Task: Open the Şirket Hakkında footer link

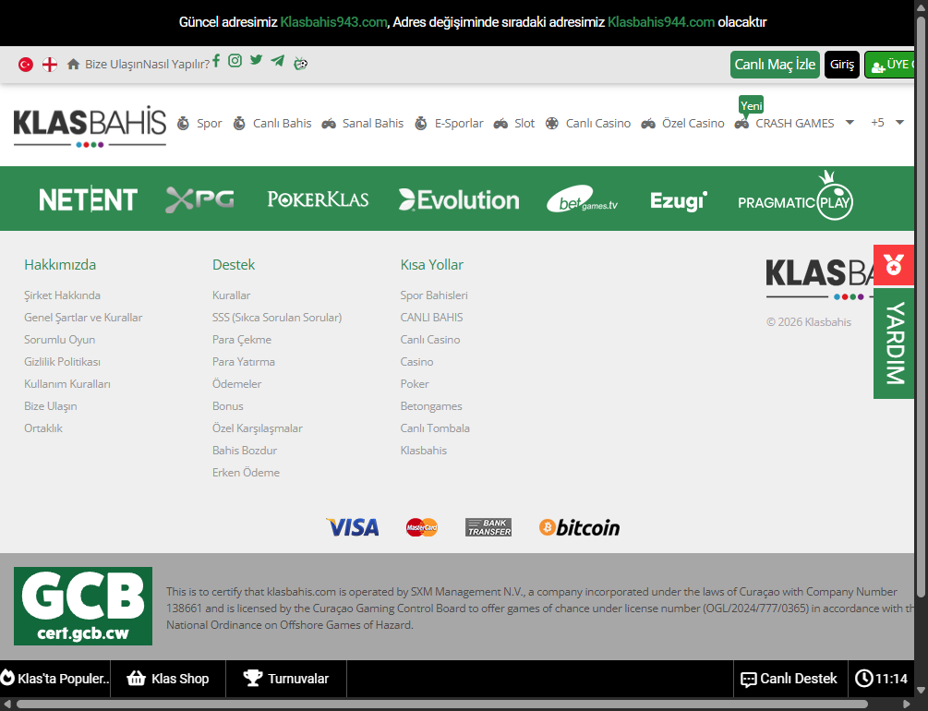Action: (62, 295)
